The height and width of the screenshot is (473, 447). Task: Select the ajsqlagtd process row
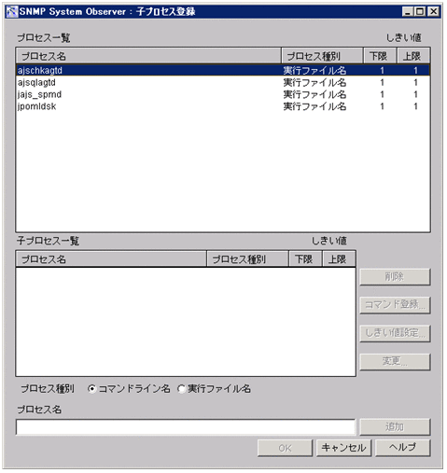coord(223,82)
